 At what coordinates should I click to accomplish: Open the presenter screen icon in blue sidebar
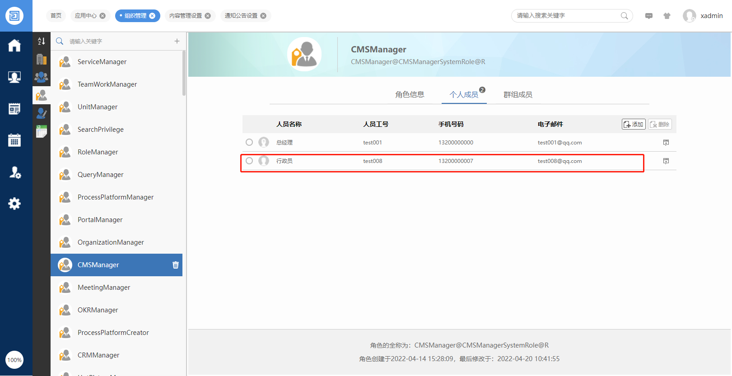(x=14, y=77)
